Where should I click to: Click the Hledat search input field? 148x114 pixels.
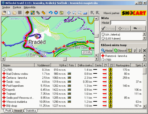coord(128,23)
